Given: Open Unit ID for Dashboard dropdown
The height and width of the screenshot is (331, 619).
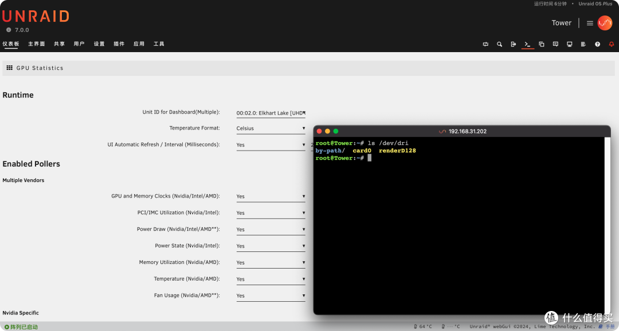Looking at the screenshot, I should [x=271, y=113].
